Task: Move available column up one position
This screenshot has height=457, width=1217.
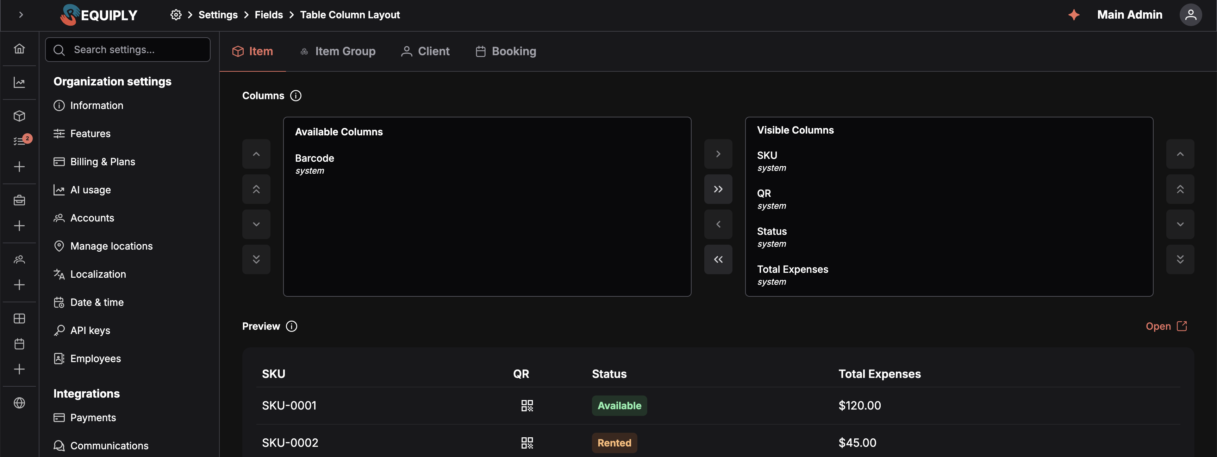Action: point(256,154)
